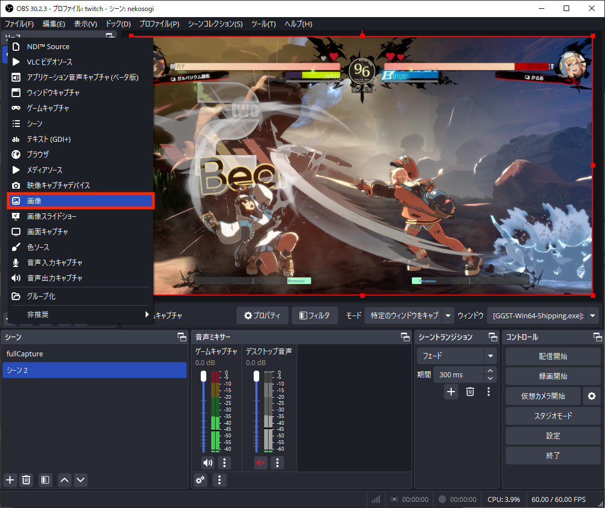Move scene down with arrow icon
The height and width of the screenshot is (508, 605).
tap(81, 480)
